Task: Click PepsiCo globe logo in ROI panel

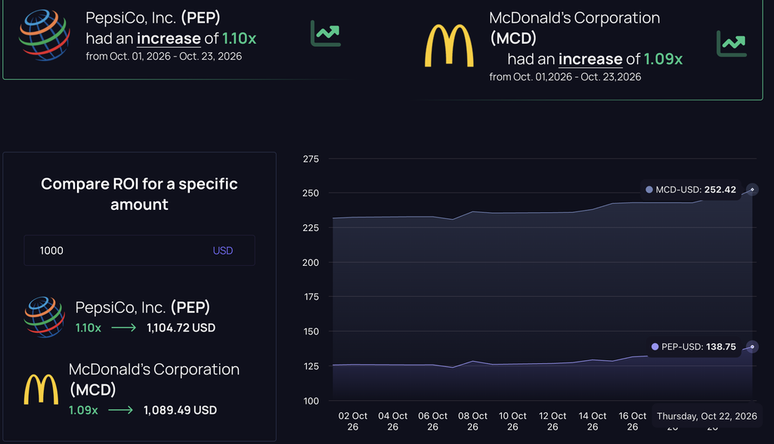Action: (x=44, y=317)
